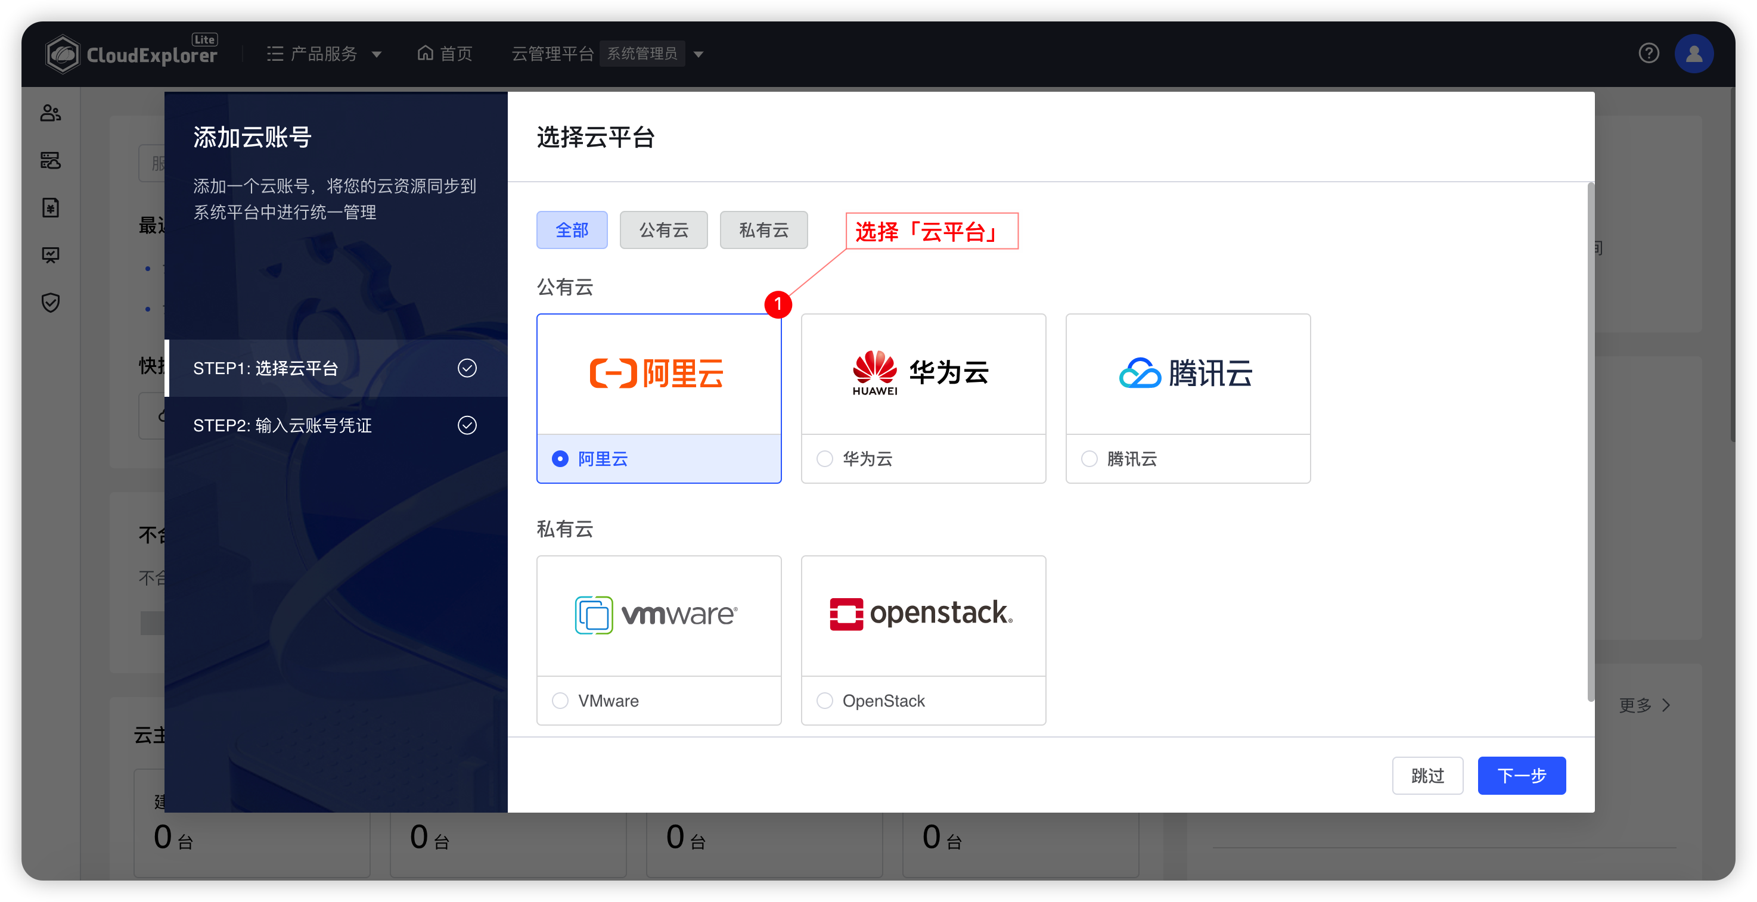Open the help question mark icon
The image size is (1757, 902).
1649,53
